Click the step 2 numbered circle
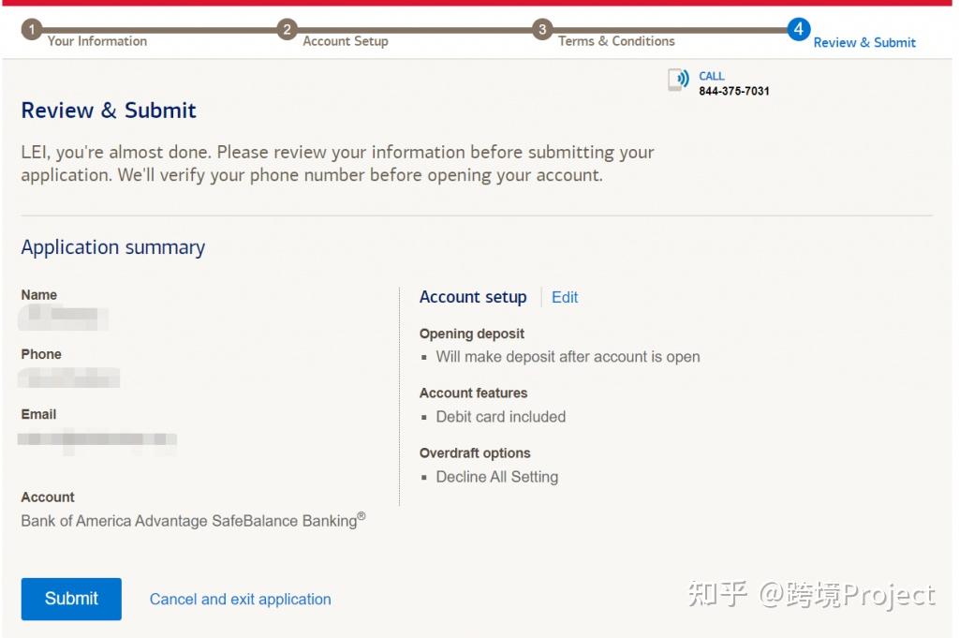The height and width of the screenshot is (638, 959). pyautogui.click(x=288, y=29)
